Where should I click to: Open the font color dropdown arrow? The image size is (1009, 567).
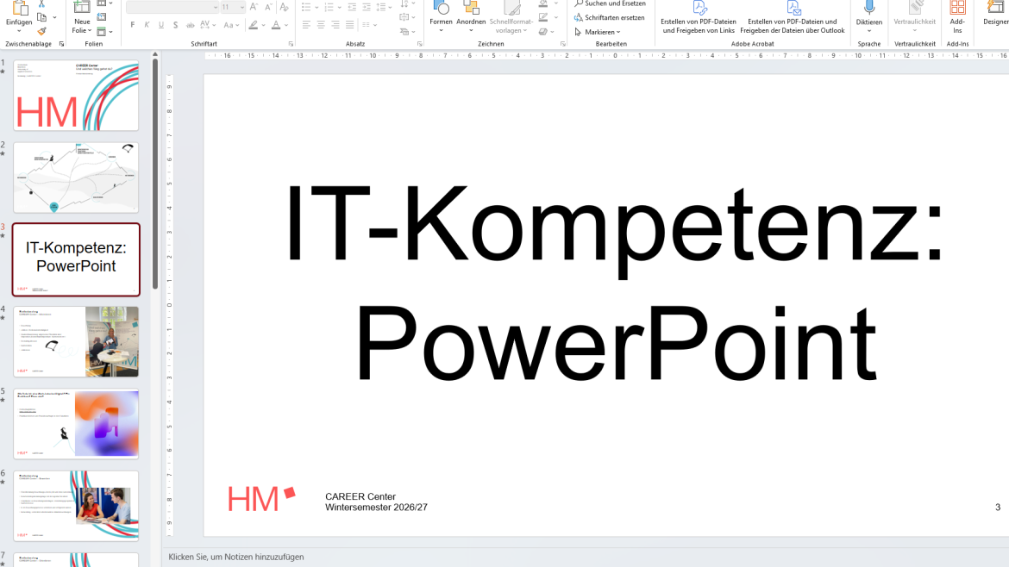tap(286, 25)
